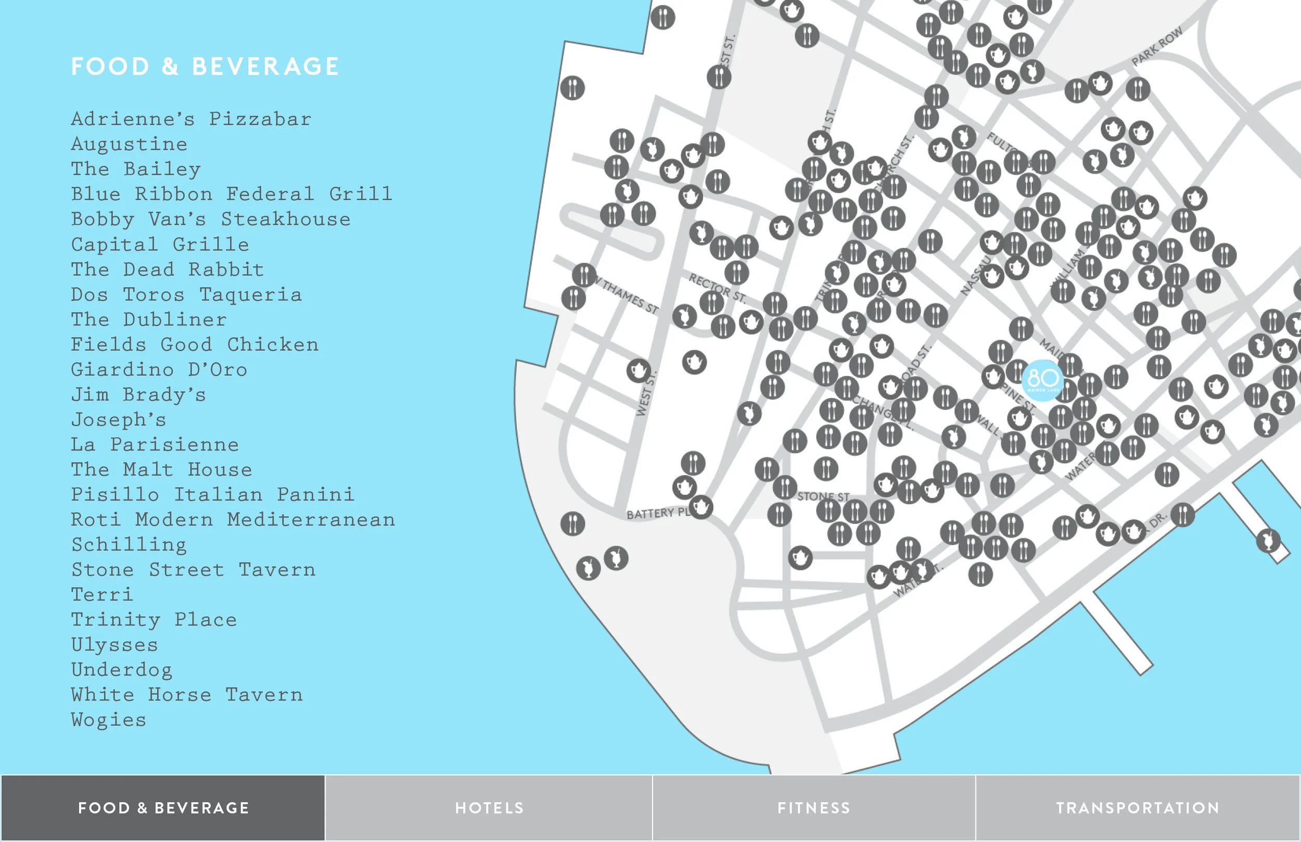Click the restaurant icon on the upper-left Hudson waterfront edge
This screenshot has height=842, width=1301.
click(573, 88)
